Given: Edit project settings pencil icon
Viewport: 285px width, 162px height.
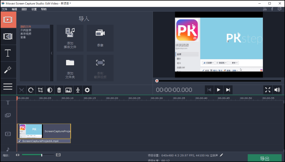Looking at the screenshot, I should click(221, 155).
